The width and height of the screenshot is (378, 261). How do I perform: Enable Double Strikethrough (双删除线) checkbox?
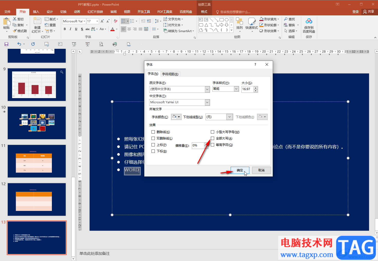pos(153,138)
